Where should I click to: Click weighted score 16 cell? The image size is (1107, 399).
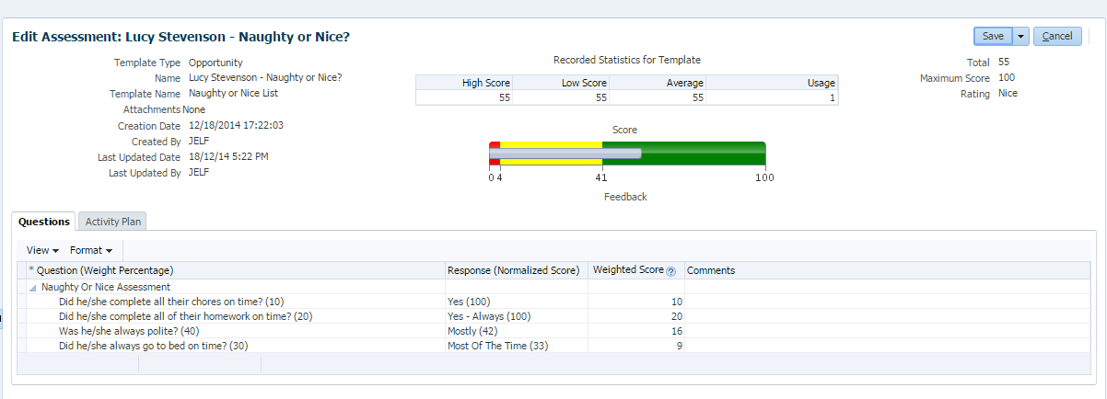636,331
